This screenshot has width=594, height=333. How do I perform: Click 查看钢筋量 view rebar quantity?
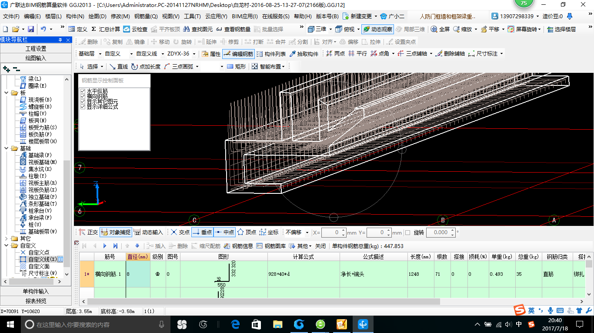233,29
